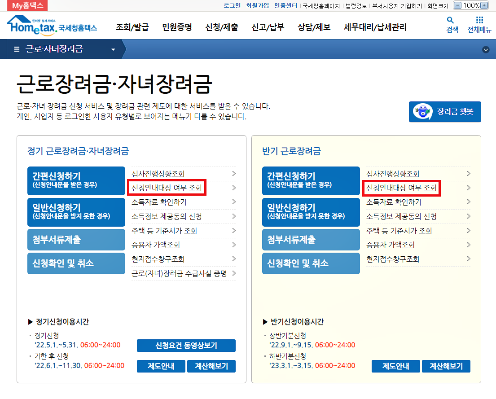Click 신청확인 및 취소 in the 정기 panel
Screen dimensions: 496x399
76,263
